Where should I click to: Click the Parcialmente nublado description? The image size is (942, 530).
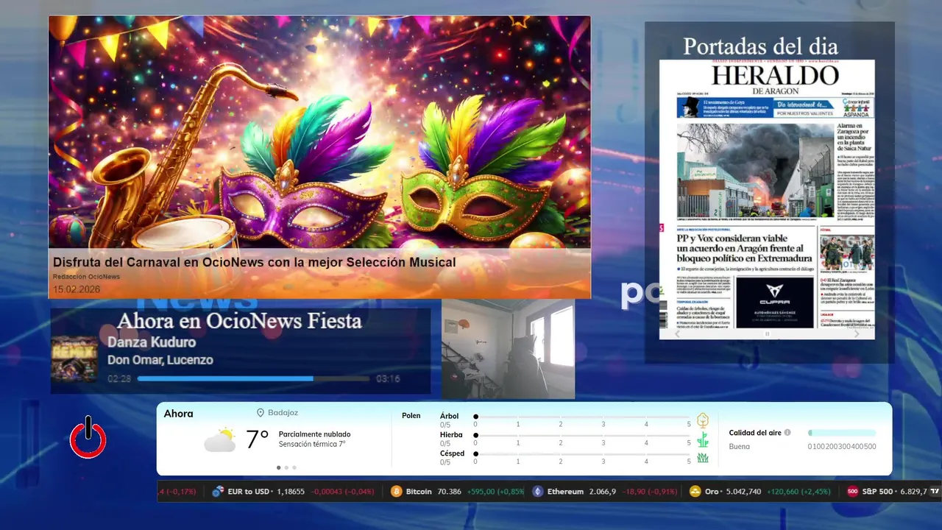314,434
